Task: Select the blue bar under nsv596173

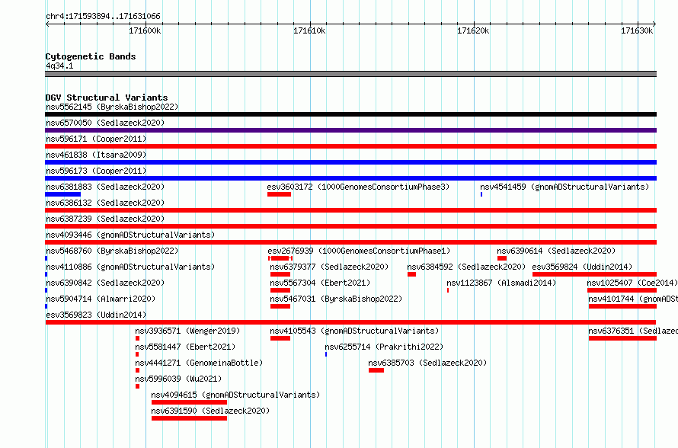Action: point(350,178)
